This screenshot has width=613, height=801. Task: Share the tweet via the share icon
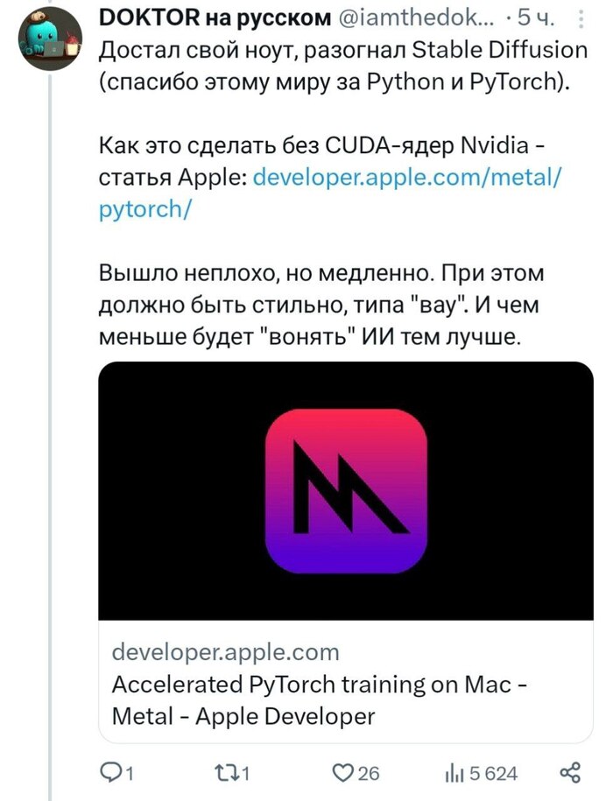(569, 773)
